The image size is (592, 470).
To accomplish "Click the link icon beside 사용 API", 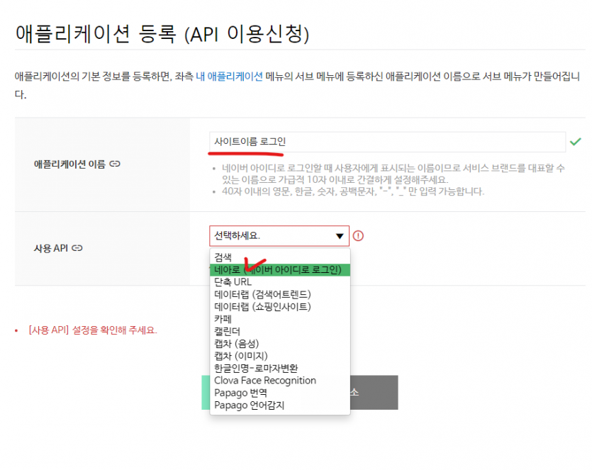I will click(x=78, y=248).
